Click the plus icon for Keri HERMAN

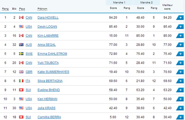[180, 99]
